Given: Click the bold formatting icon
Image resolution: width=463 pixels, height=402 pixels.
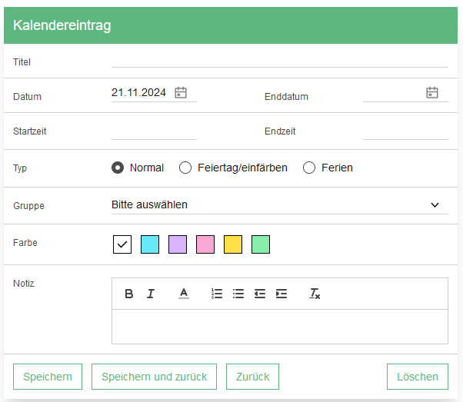Looking at the screenshot, I should pos(129,294).
